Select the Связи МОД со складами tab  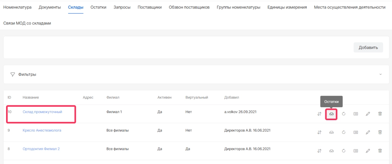[x=27, y=23]
